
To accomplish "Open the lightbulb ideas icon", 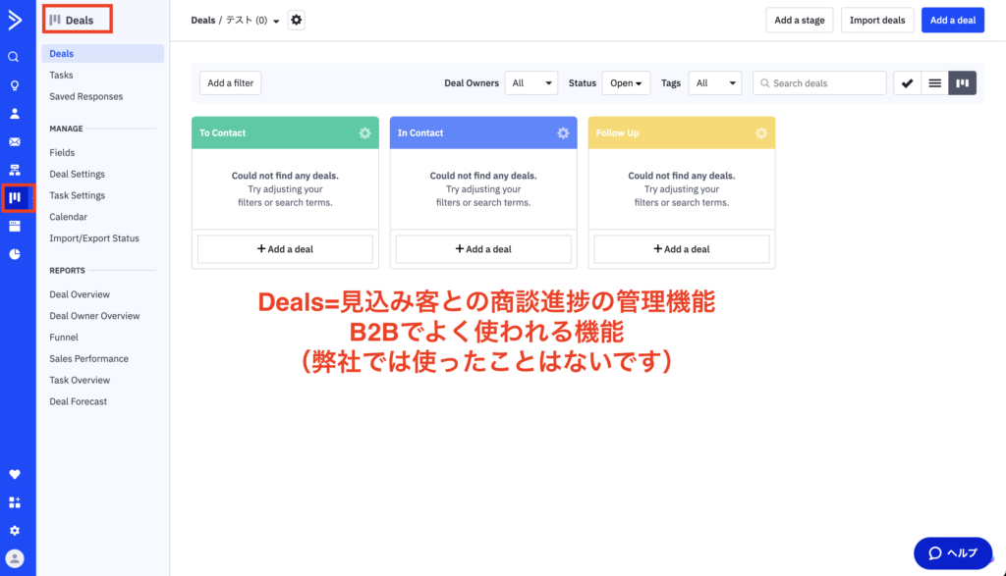I will click(14, 85).
